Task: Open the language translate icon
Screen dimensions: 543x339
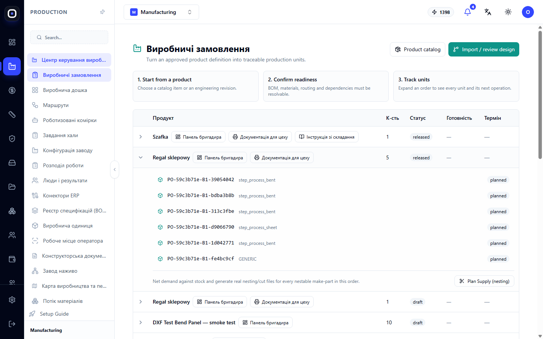Action: click(x=488, y=12)
